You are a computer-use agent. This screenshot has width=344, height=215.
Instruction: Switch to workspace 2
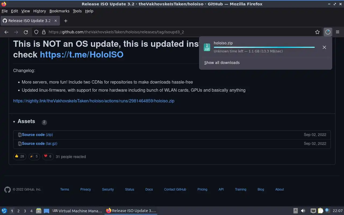coord(18,211)
